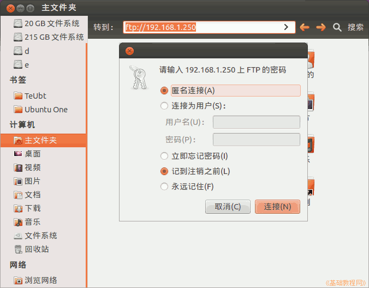Close the FTP password dialog
This screenshot has height=288, width=369.
pos(129,51)
